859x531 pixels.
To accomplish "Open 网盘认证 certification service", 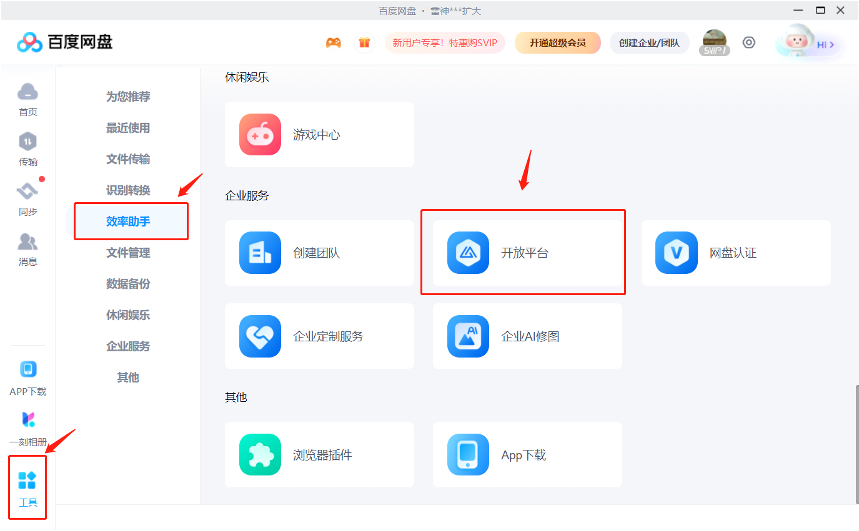I will tap(735, 253).
